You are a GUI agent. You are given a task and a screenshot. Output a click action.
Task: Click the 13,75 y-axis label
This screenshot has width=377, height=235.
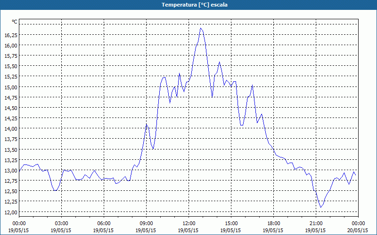tap(11, 139)
